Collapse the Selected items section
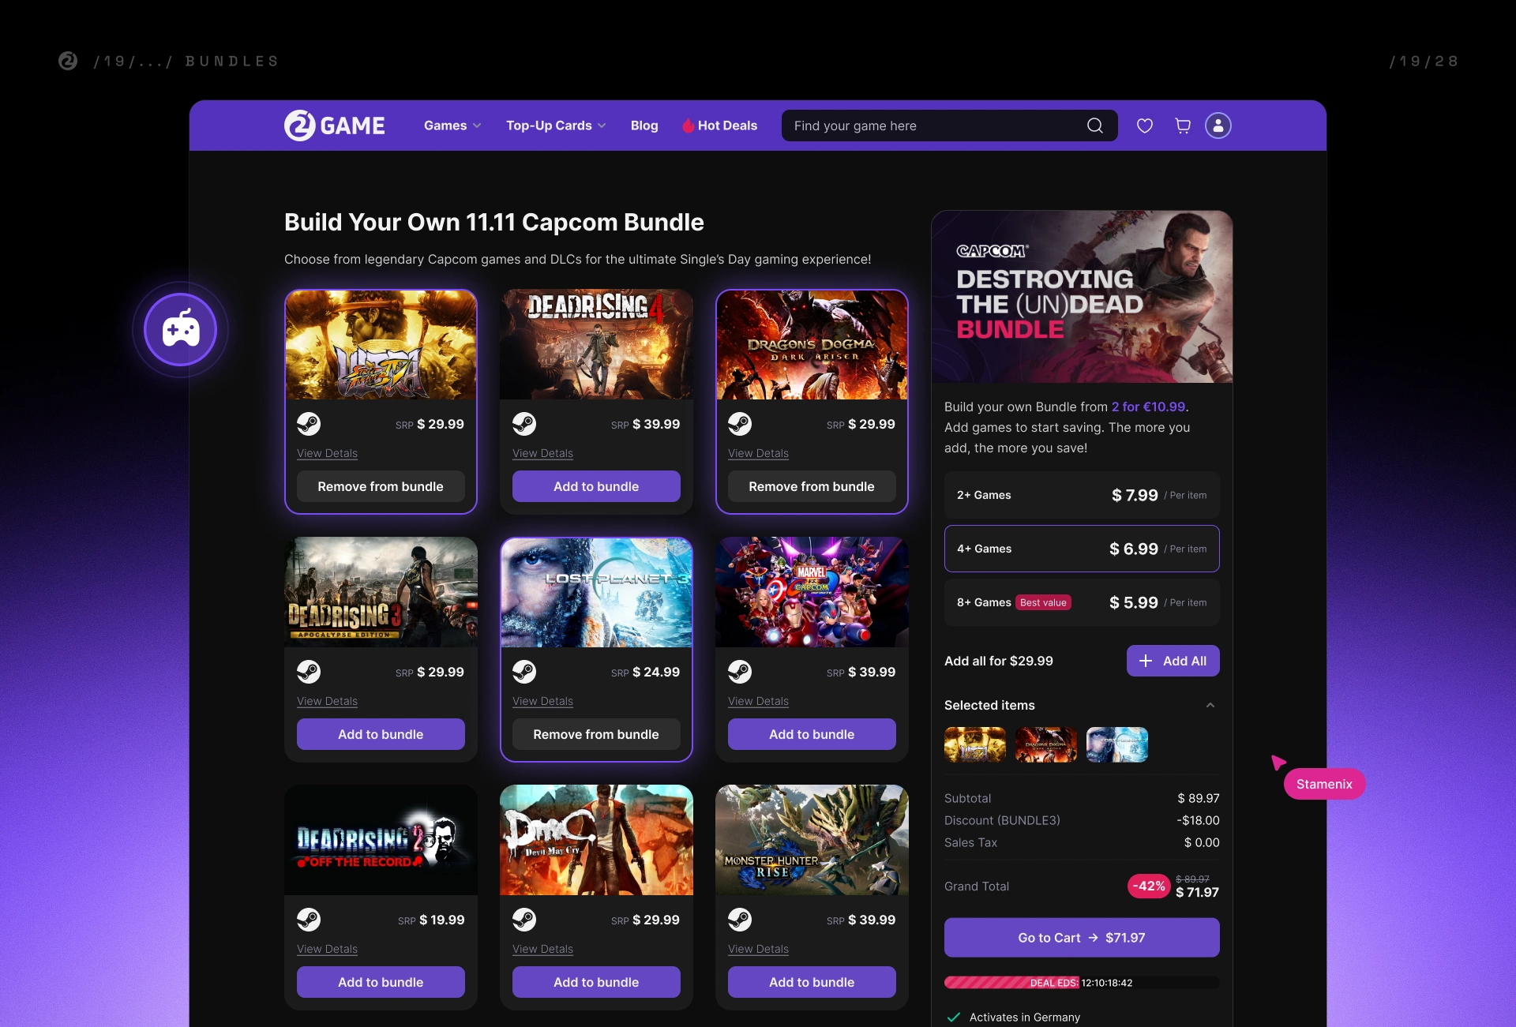 1210,705
